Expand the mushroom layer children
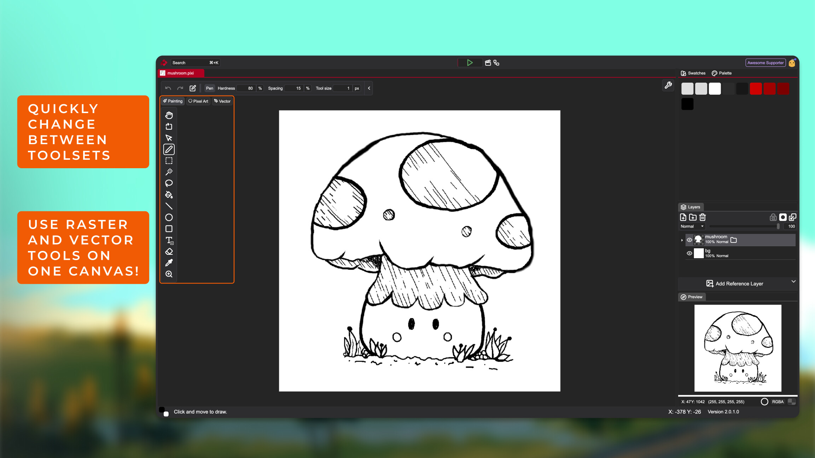Viewport: 815px width, 458px height. [682, 240]
